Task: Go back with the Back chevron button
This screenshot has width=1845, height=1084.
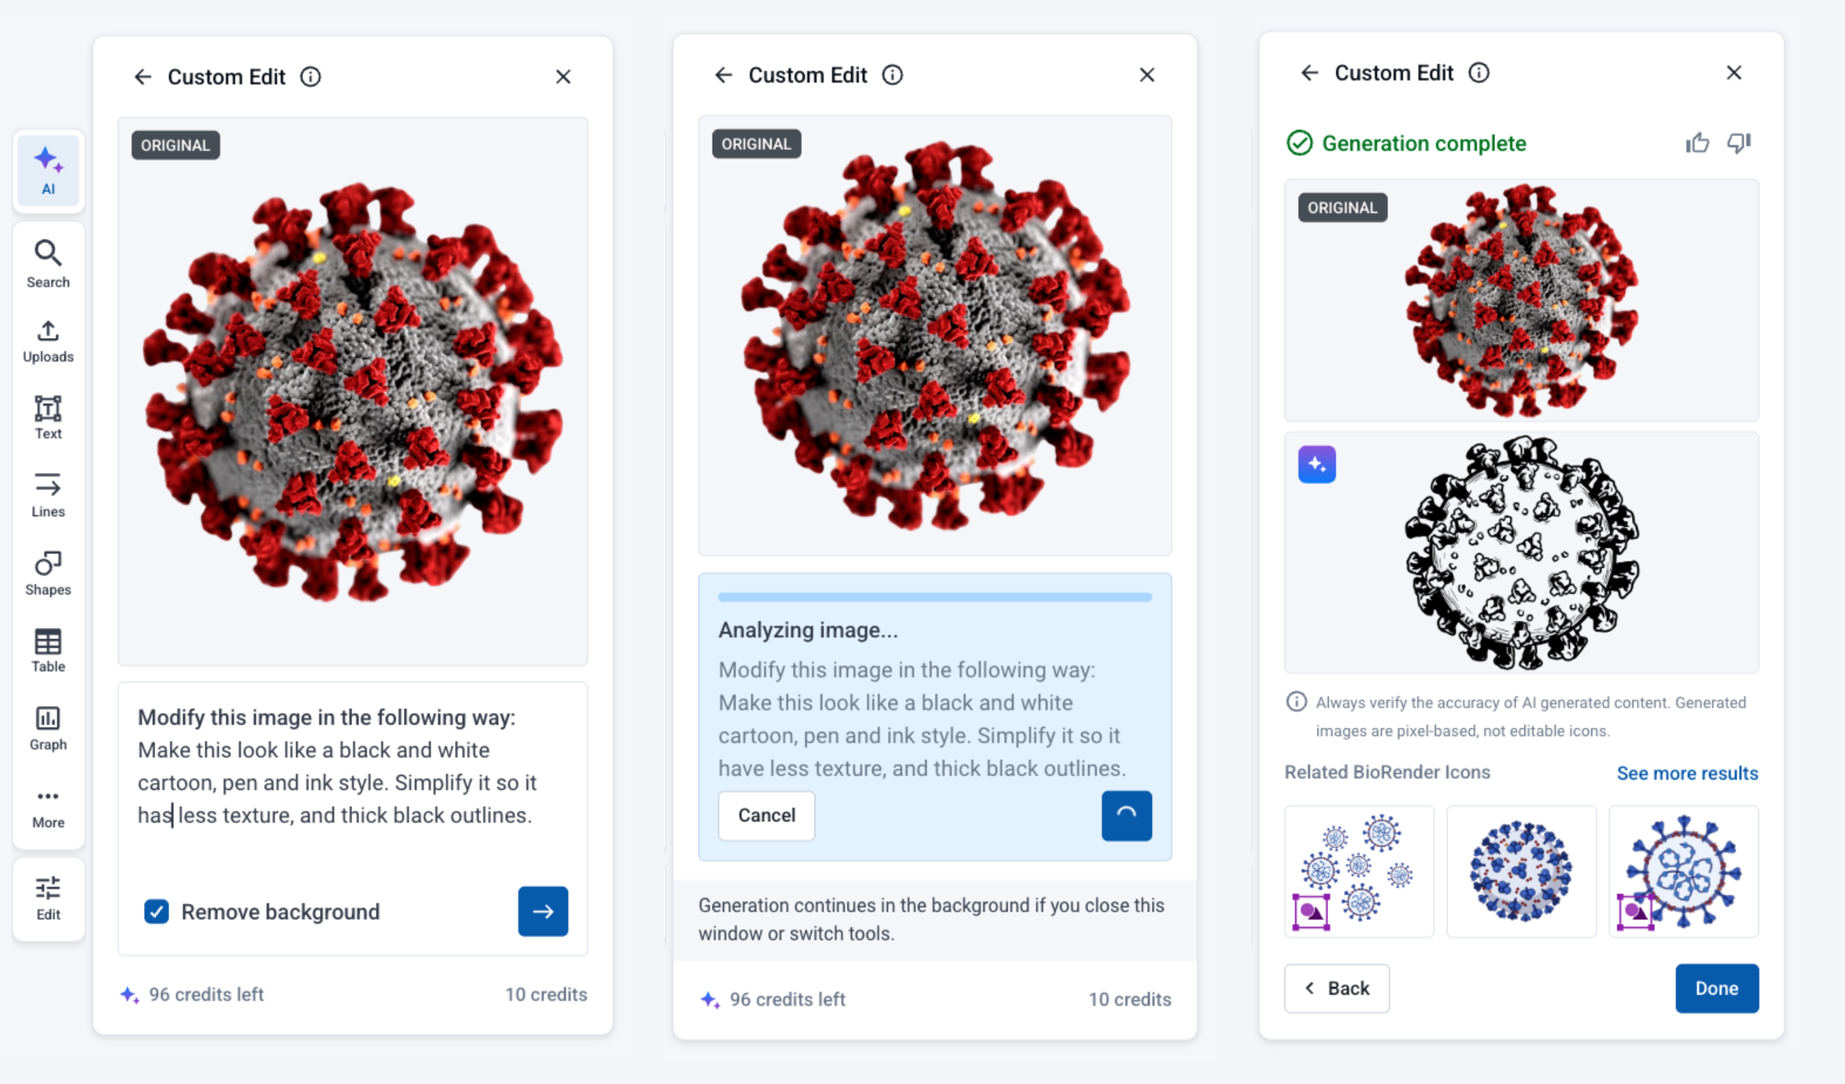Action: click(x=1337, y=988)
